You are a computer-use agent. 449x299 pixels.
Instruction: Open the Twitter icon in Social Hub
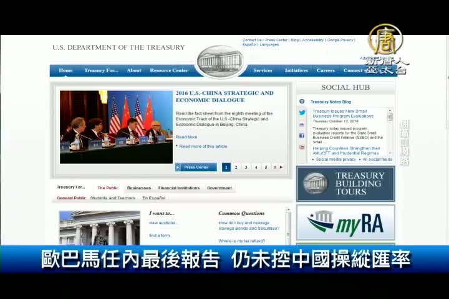pos(302,113)
